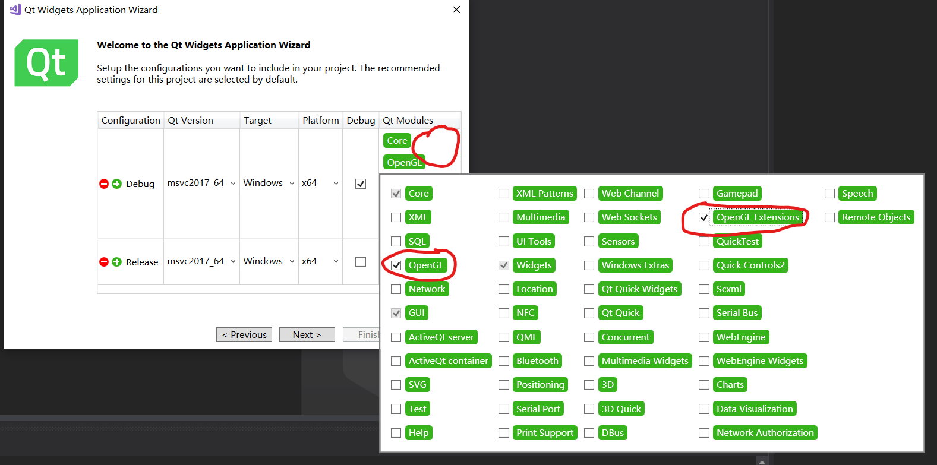Enable the Web Channel checkbox
This screenshot has height=465, width=937.
[589, 194]
